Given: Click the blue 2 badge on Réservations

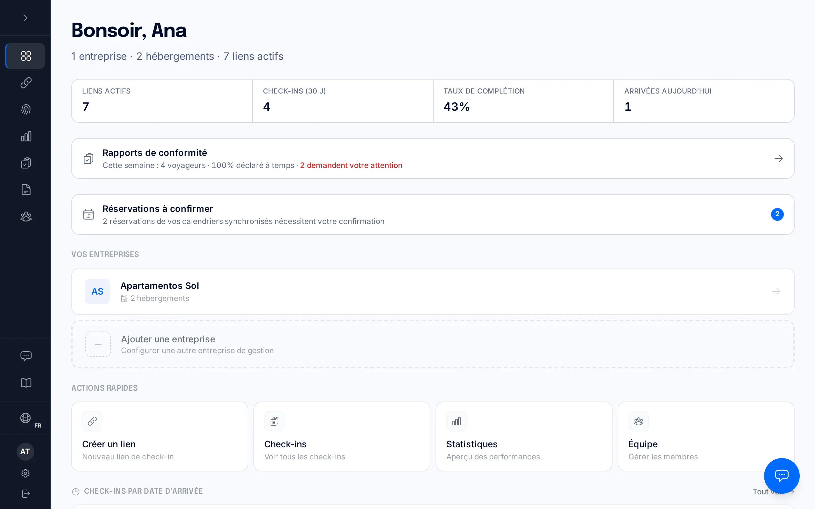Looking at the screenshot, I should pos(777,214).
